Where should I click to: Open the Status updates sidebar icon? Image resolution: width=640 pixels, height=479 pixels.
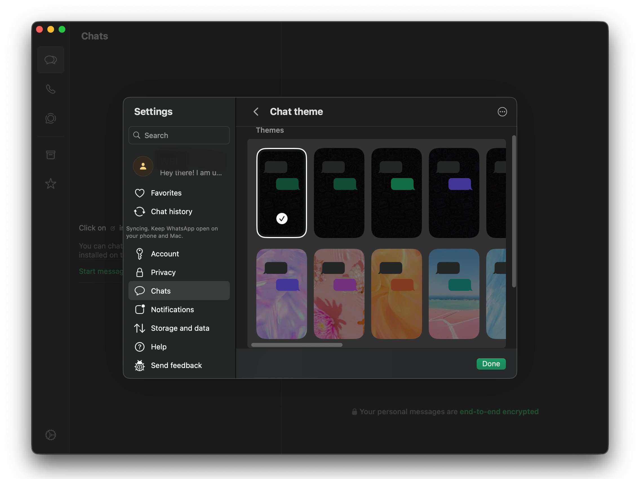pyautogui.click(x=51, y=118)
